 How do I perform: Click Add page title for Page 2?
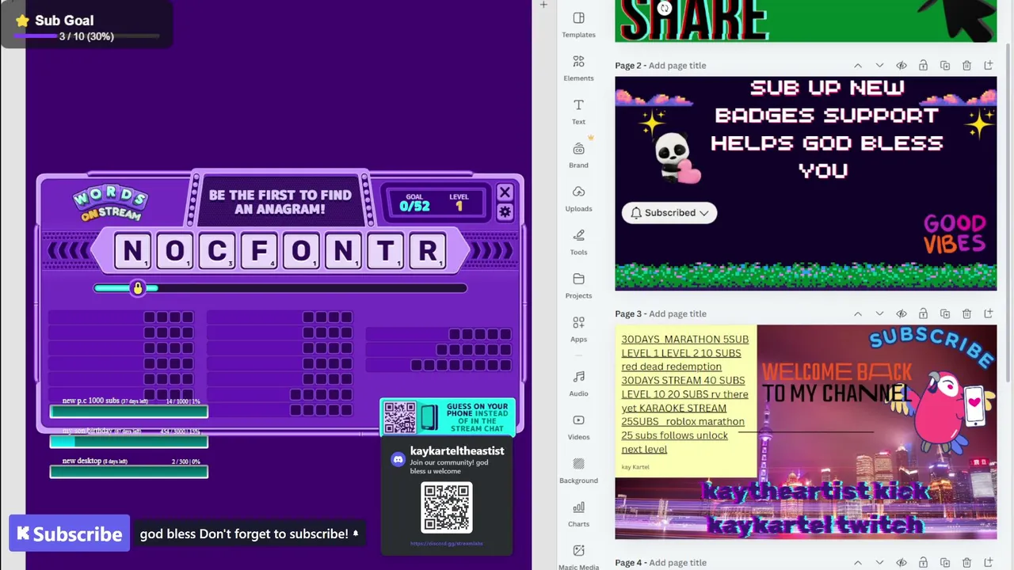tap(677, 66)
